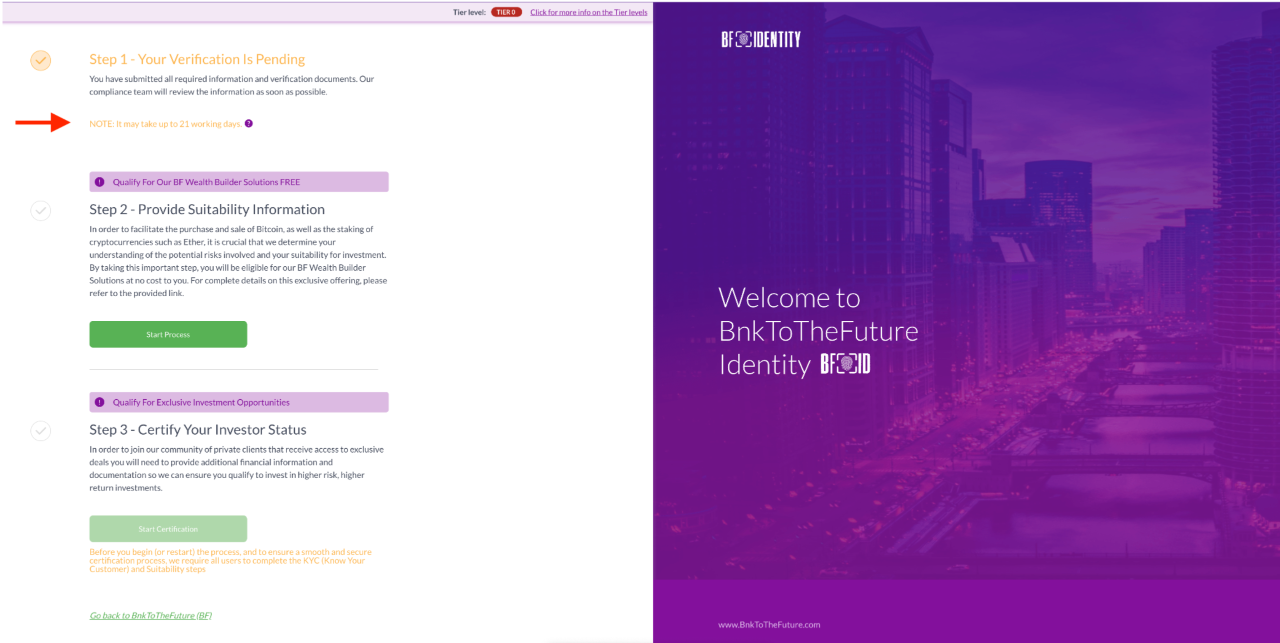Click the BF Identity logo at top
1280x643 pixels.
point(760,39)
